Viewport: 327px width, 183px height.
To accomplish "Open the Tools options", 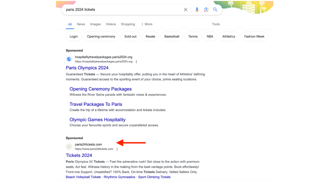I will point(216,24).
